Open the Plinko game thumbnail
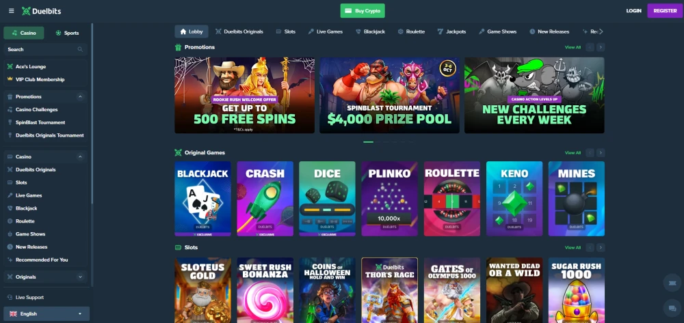Viewport: 684px width, 323px height. tap(390, 199)
